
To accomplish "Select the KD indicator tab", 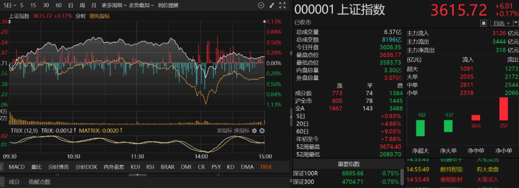I will point(231,167).
